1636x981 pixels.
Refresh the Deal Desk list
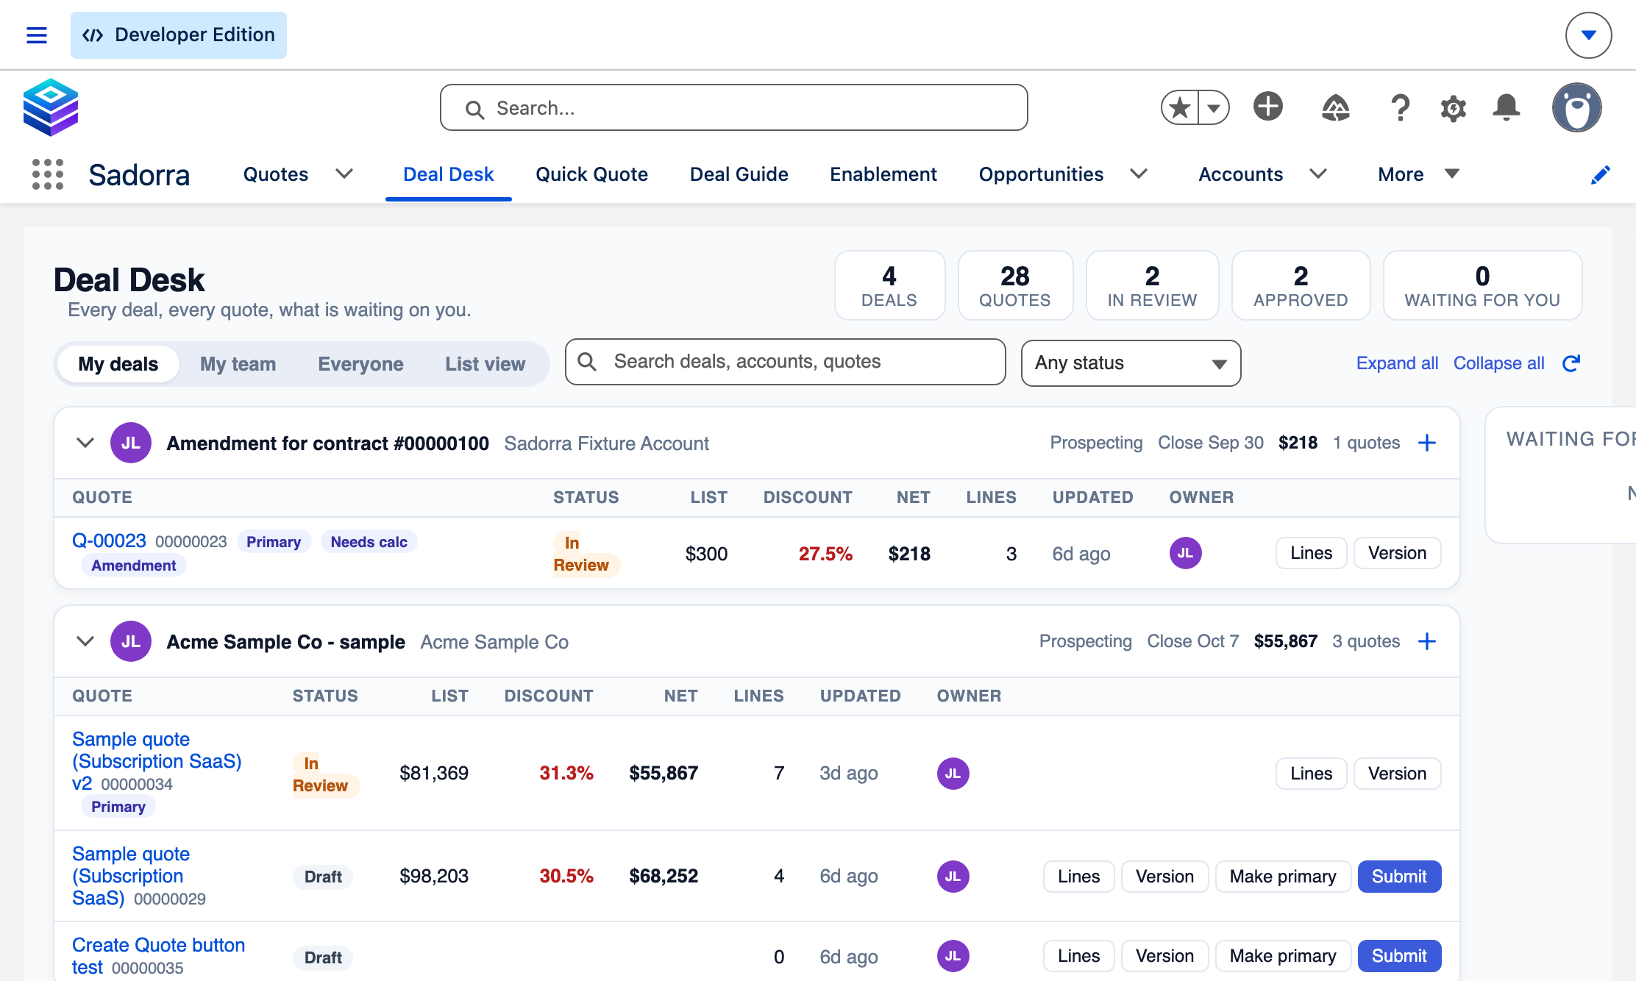coord(1571,363)
